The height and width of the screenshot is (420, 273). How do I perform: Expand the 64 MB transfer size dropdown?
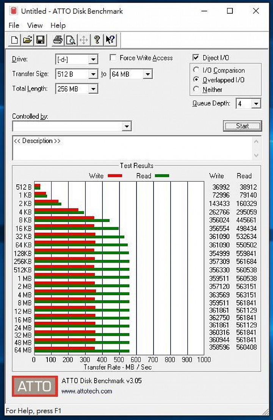click(148, 74)
